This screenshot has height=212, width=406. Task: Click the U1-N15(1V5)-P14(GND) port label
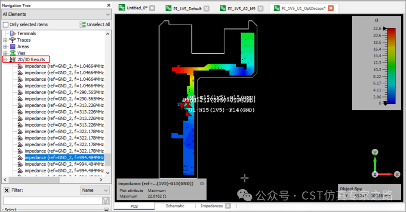click(221, 110)
